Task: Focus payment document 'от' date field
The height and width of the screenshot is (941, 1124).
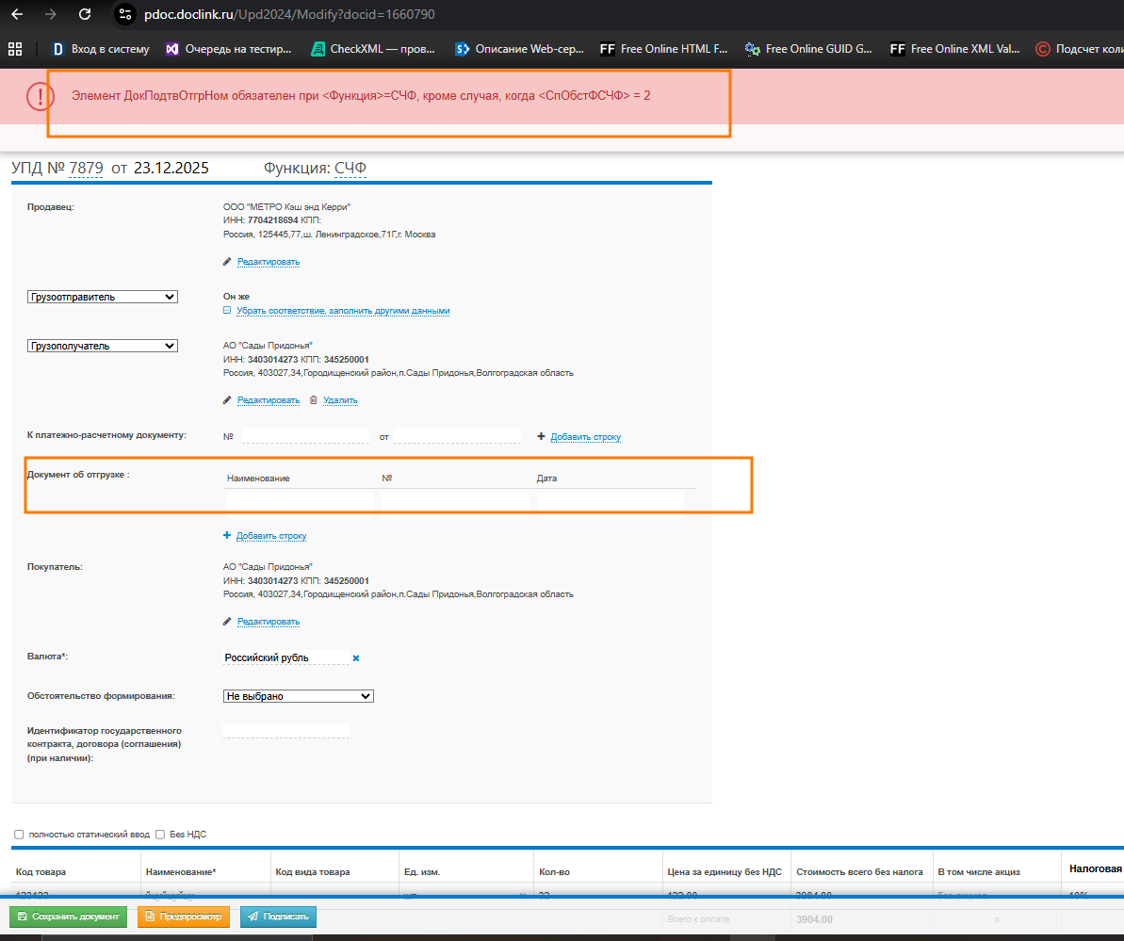Action: 457,436
